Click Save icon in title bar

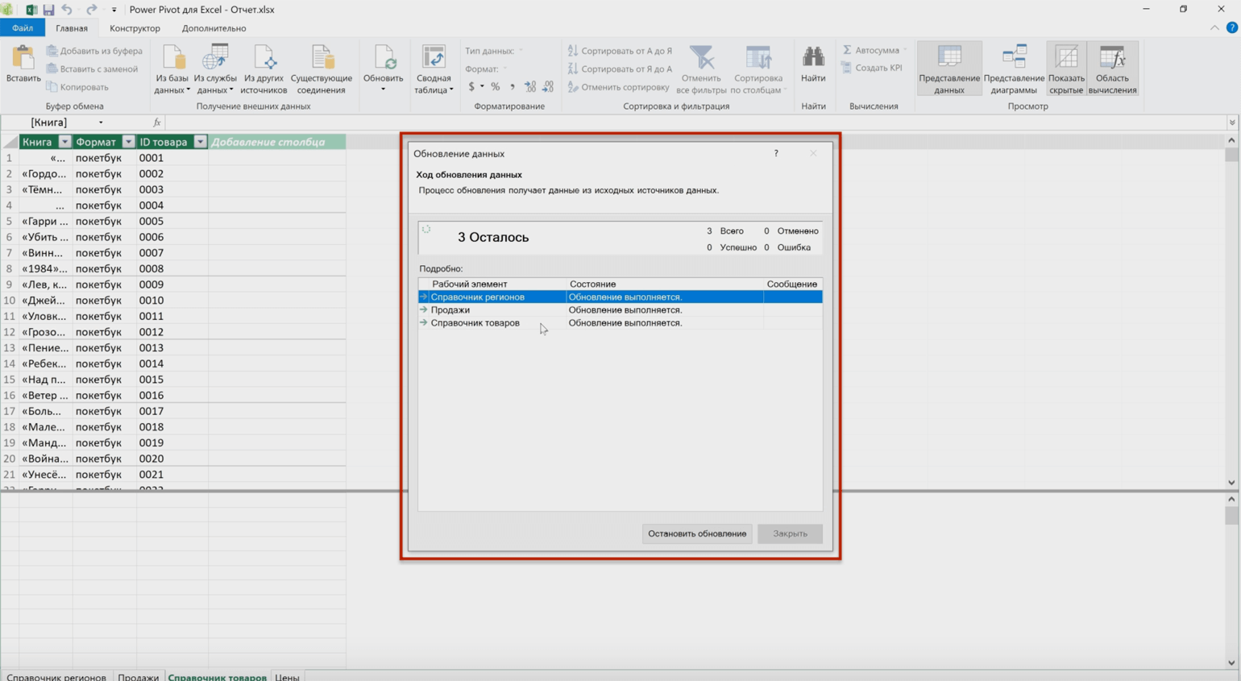click(48, 10)
